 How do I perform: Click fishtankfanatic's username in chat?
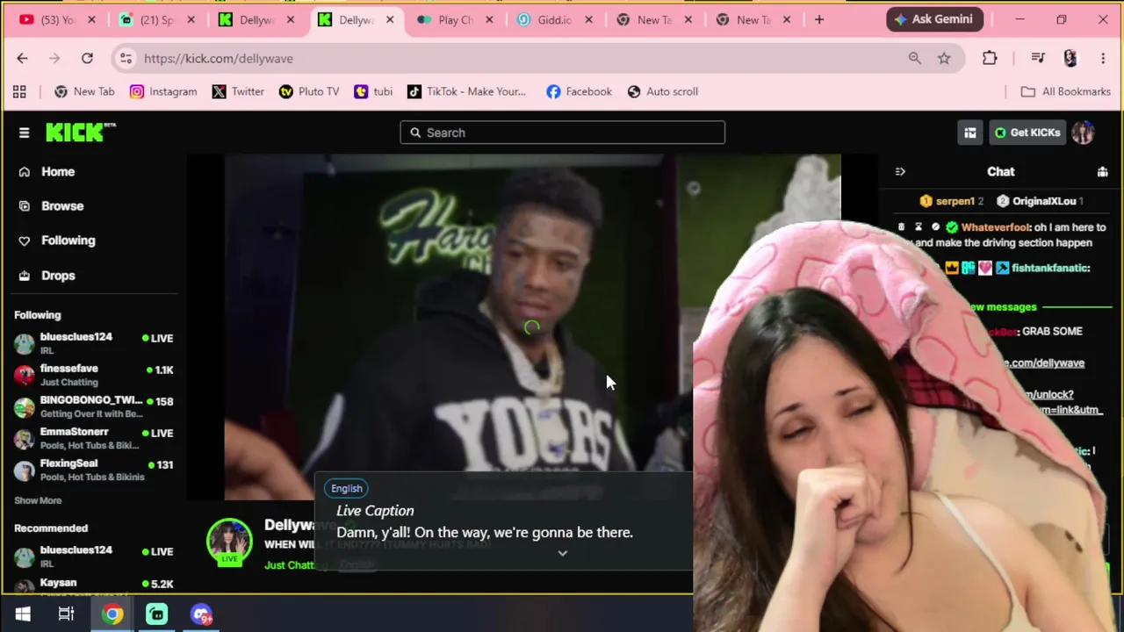click(1050, 269)
